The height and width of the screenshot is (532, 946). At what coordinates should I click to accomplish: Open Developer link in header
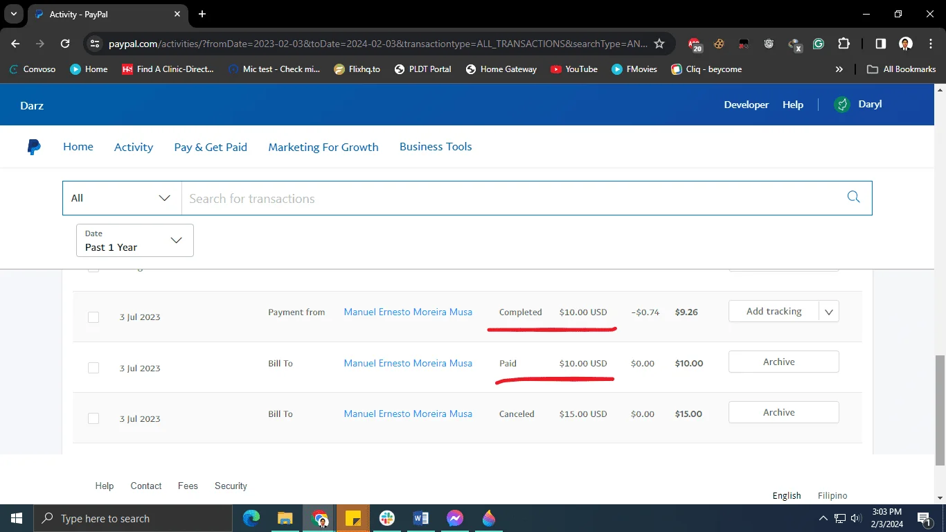click(x=747, y=105)
